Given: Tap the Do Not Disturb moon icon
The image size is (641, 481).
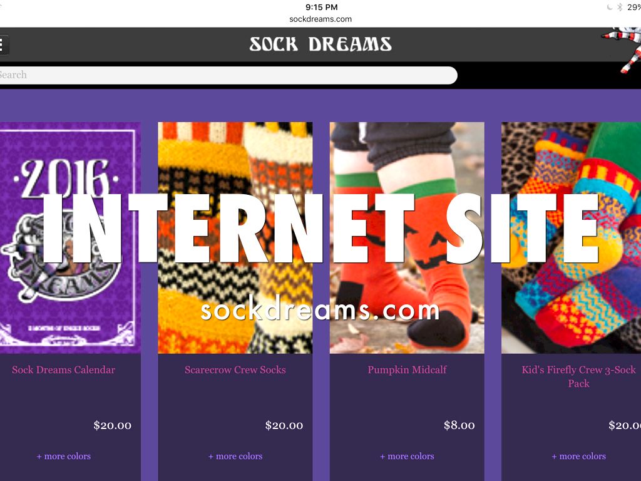Looking at the screenshot, I should tap(610, 7).
